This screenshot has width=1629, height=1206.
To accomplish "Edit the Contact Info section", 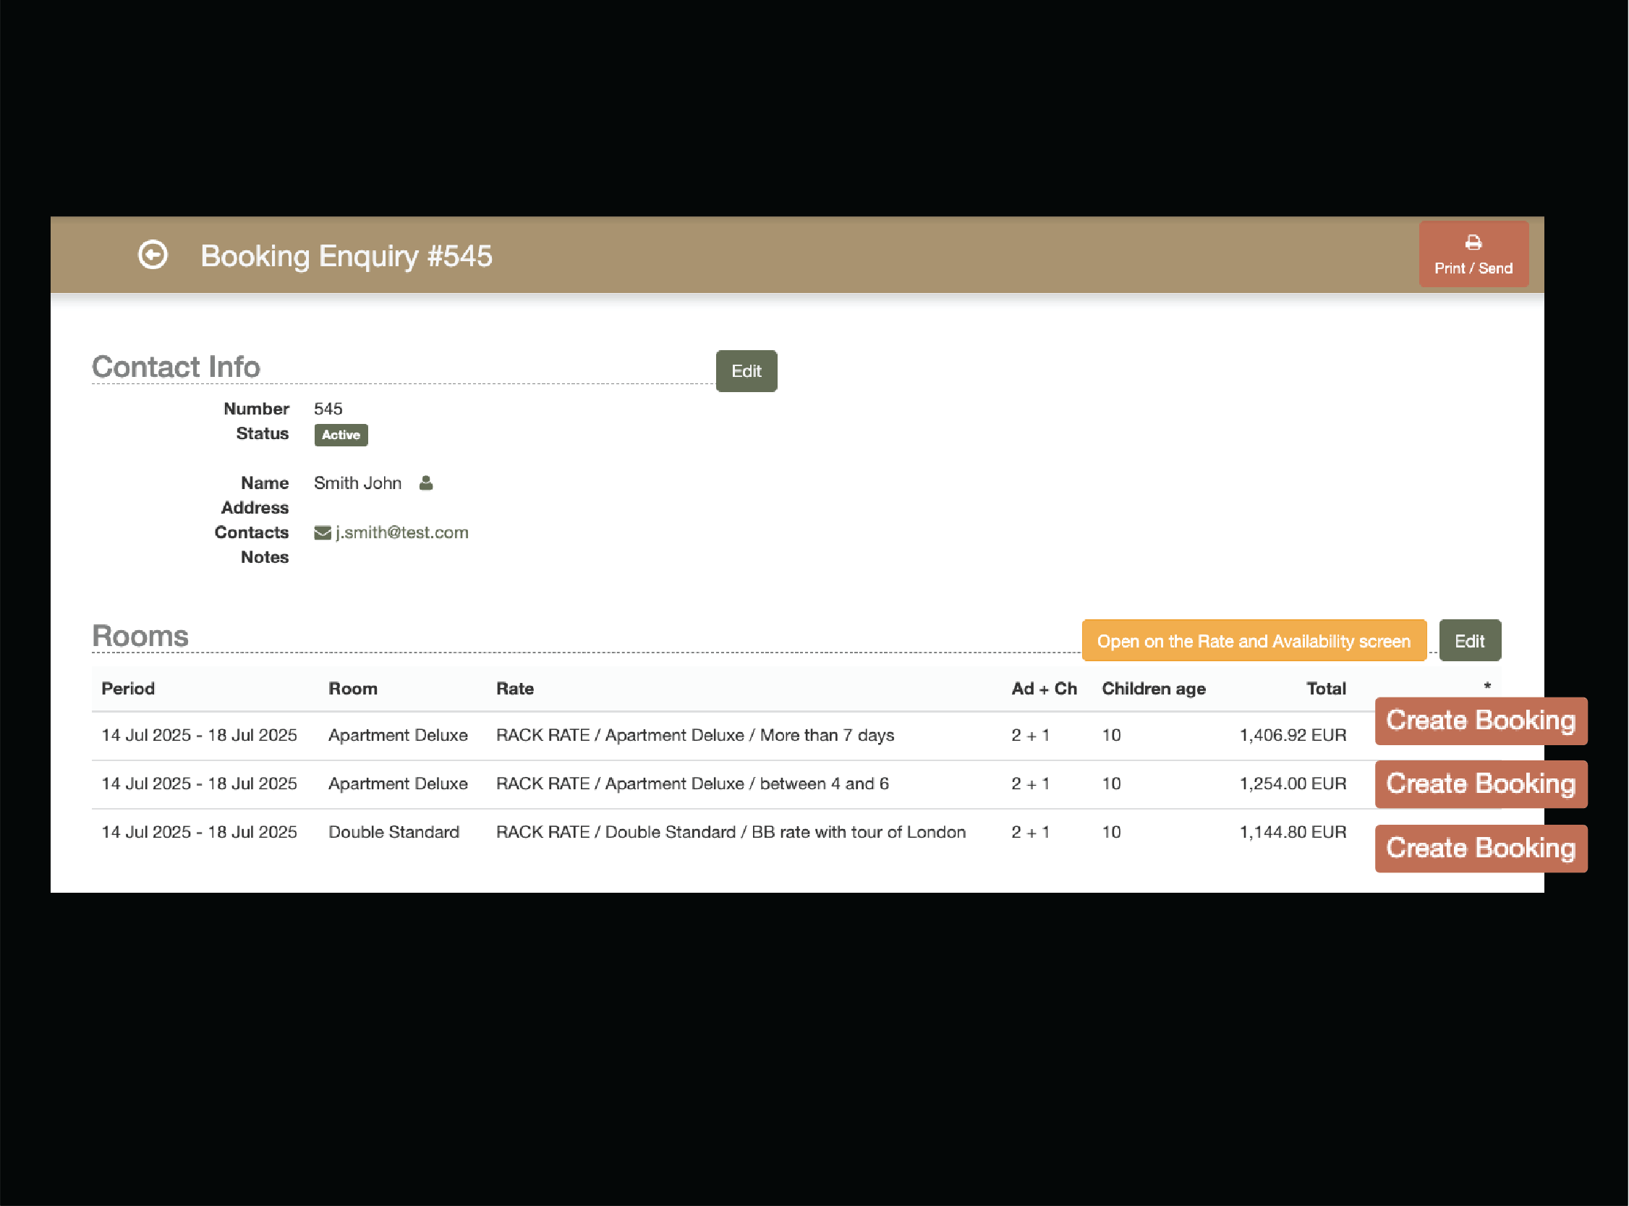I will click(x=746, y=371).
